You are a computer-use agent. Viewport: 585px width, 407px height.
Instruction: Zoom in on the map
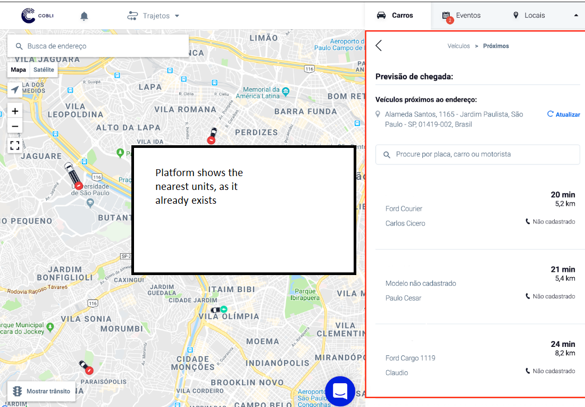tap(15, 111)
